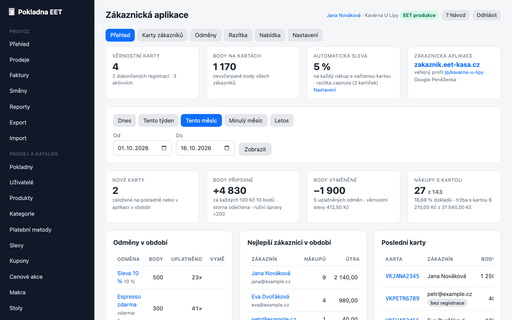
Task: Select the Razítka tab
Action: [x=238, y=35]
